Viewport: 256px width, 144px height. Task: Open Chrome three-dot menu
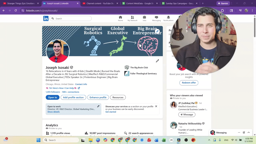pyautogui.click(x=252, y=10)
